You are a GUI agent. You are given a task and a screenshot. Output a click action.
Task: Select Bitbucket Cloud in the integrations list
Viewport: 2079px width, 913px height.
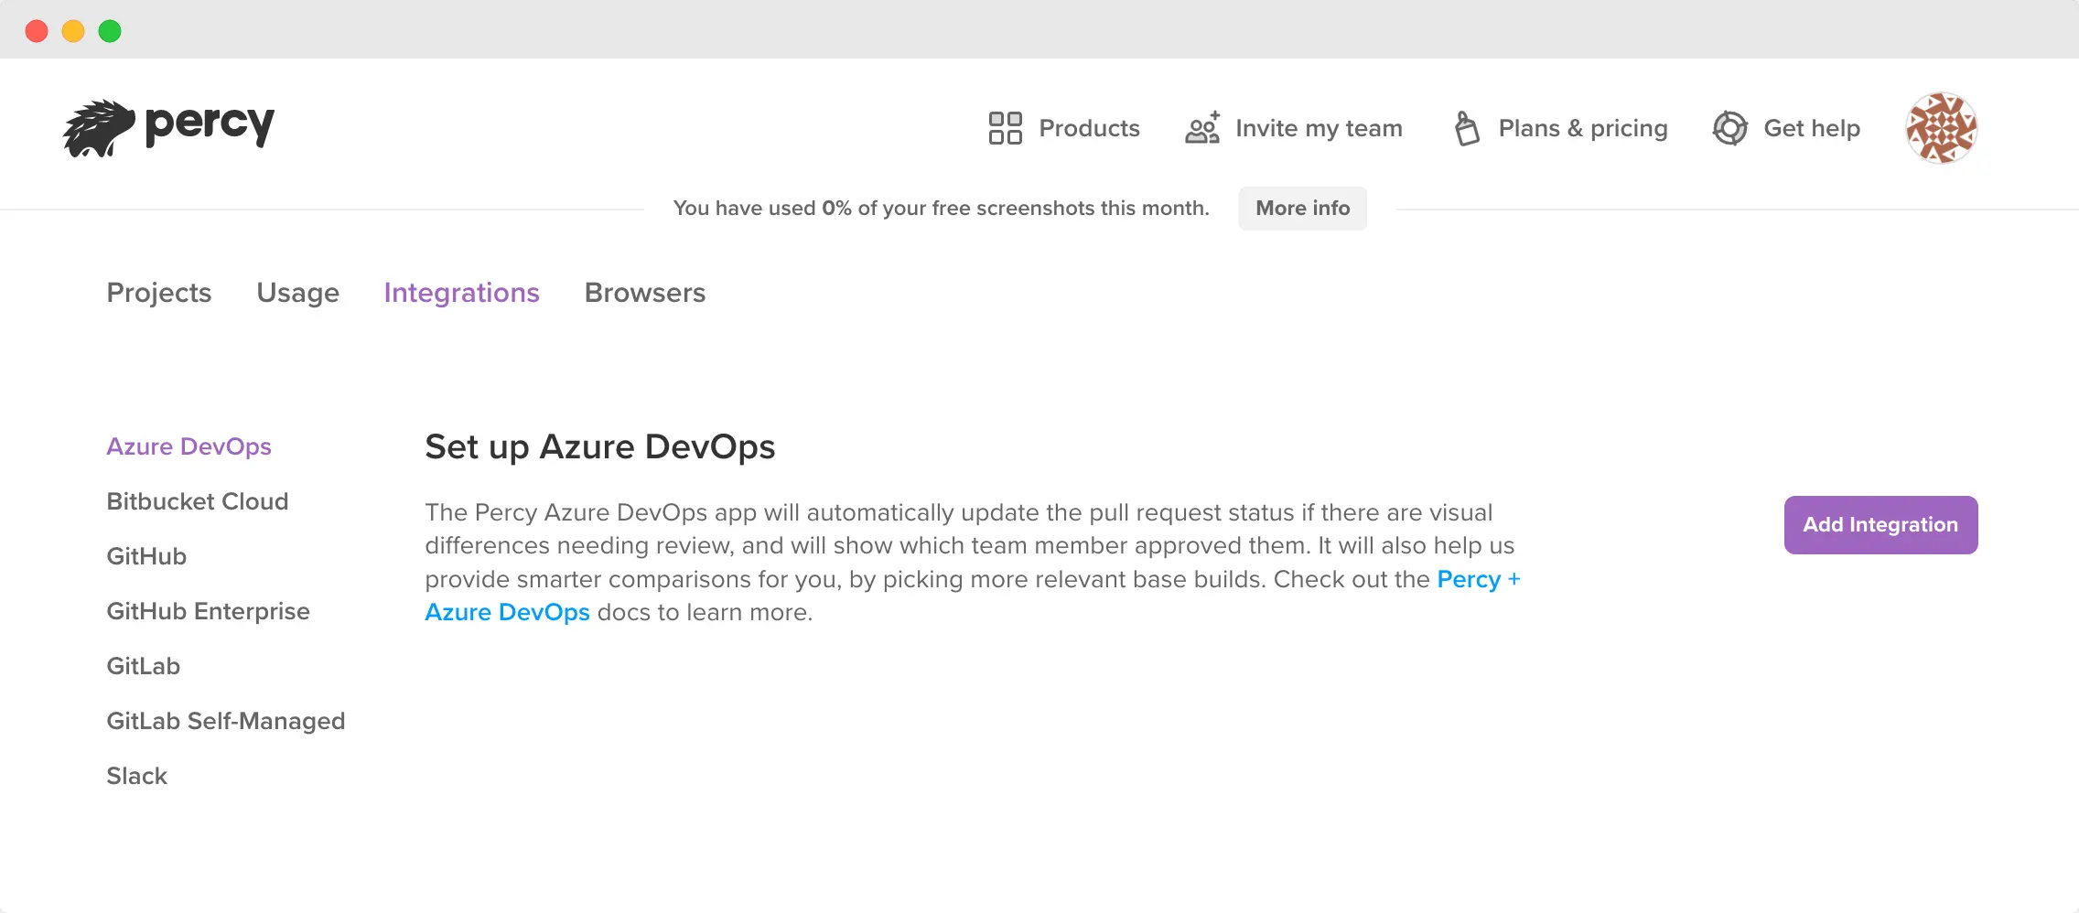[198, 501]
